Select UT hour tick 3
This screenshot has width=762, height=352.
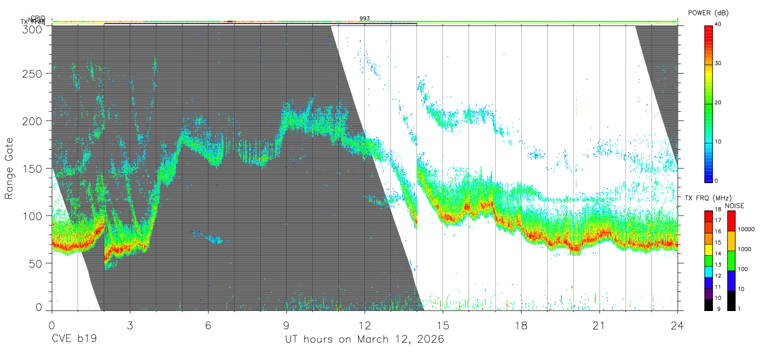point(130,325)
